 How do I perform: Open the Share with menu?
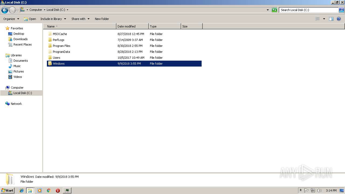[80, 19]
